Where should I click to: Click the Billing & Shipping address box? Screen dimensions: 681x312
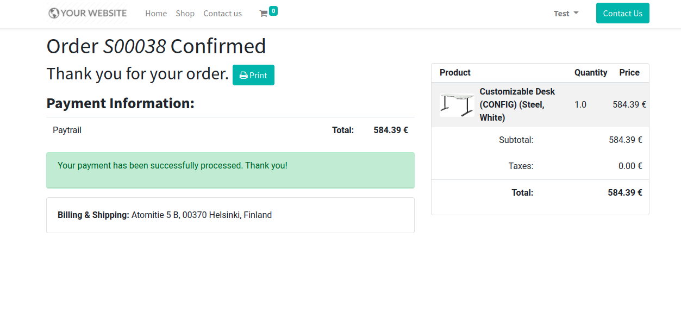(230, 215)
